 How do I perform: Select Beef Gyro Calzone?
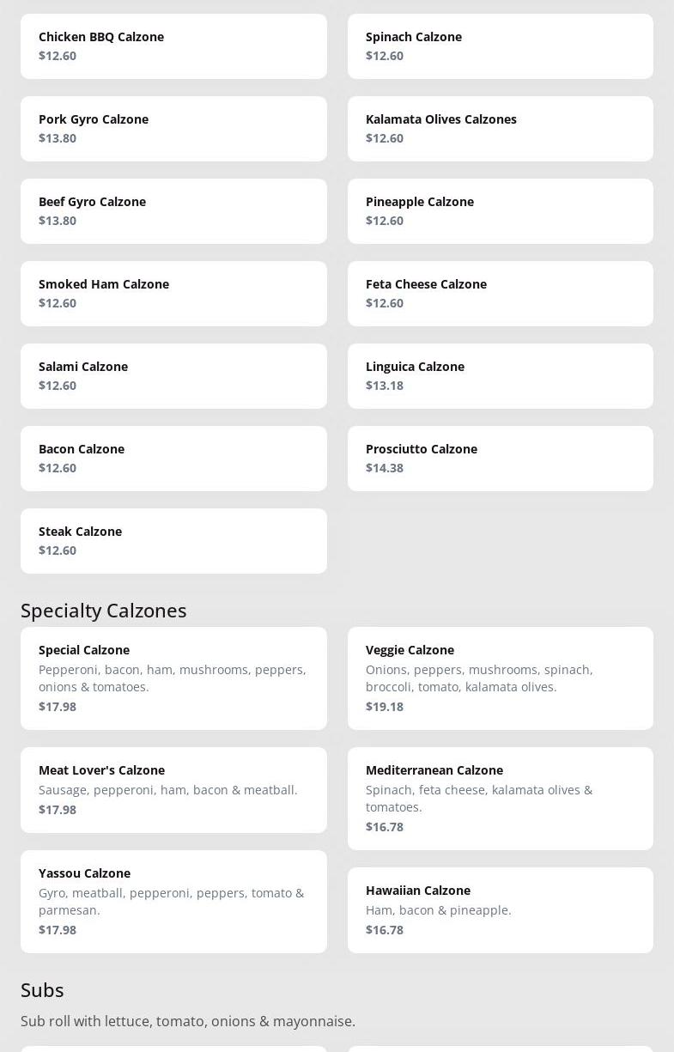tap(173, 211)
